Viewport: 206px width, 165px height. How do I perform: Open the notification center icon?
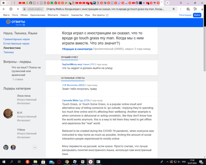[x=201, y=162]
